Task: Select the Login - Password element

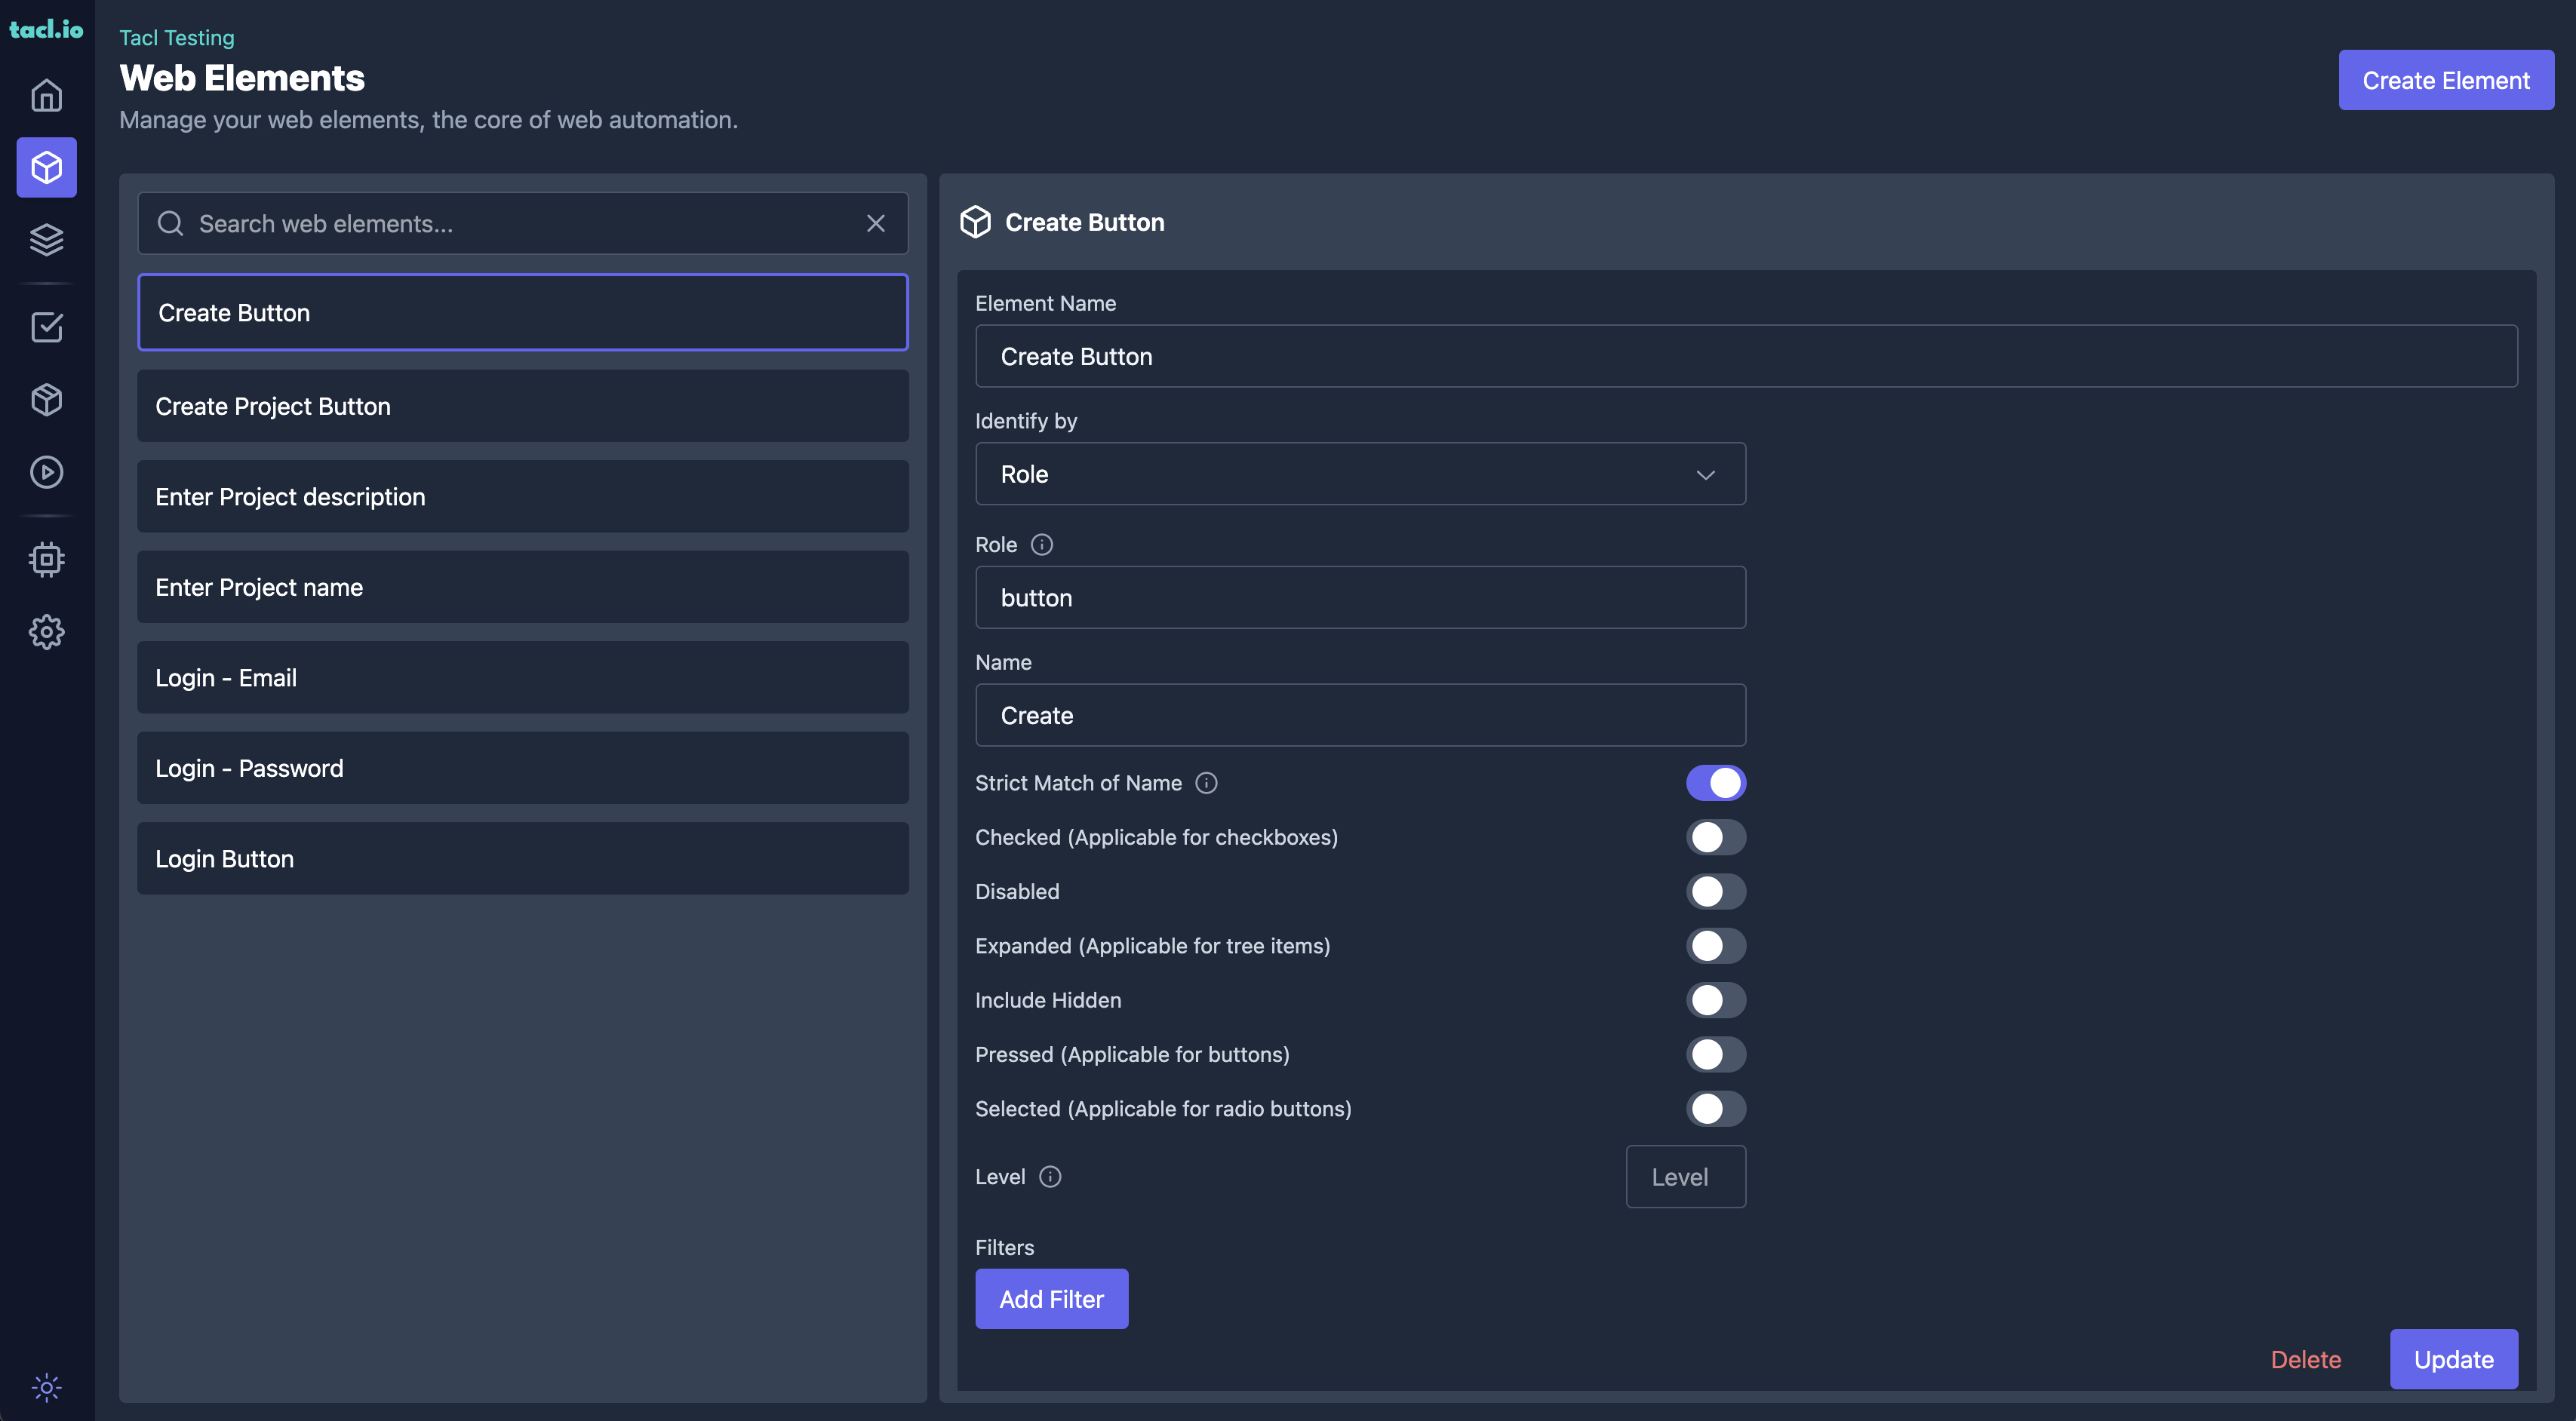Action: point(523,769)
